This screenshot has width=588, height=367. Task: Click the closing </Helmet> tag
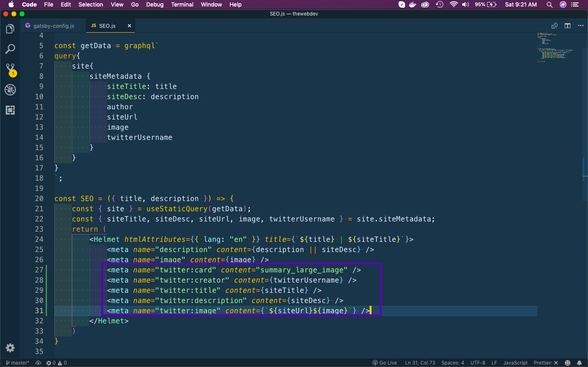click(109, 321)
